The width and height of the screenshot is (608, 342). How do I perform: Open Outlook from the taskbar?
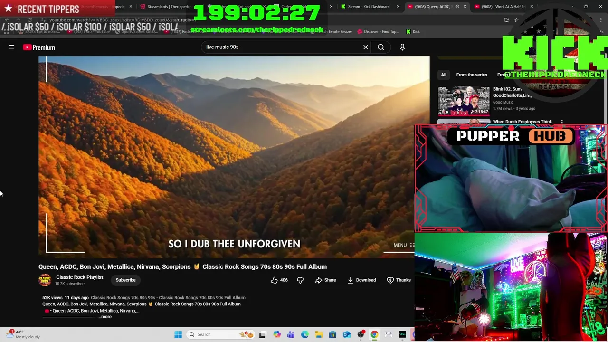coord(347,334)
